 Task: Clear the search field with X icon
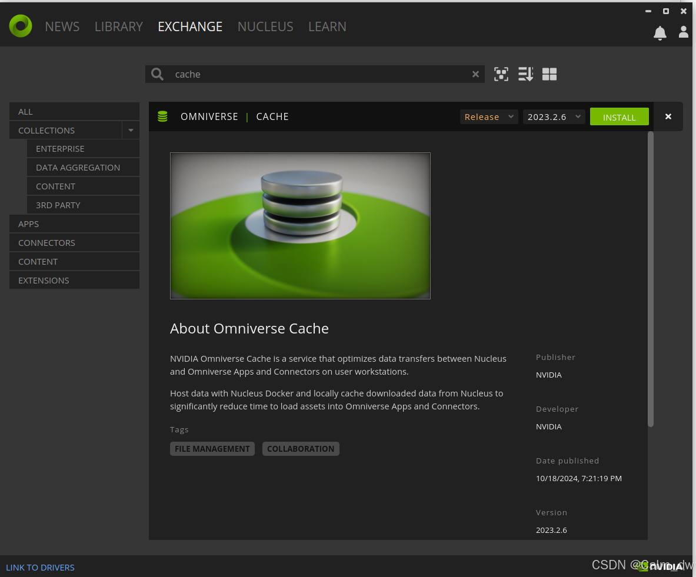tap(475, 74)
